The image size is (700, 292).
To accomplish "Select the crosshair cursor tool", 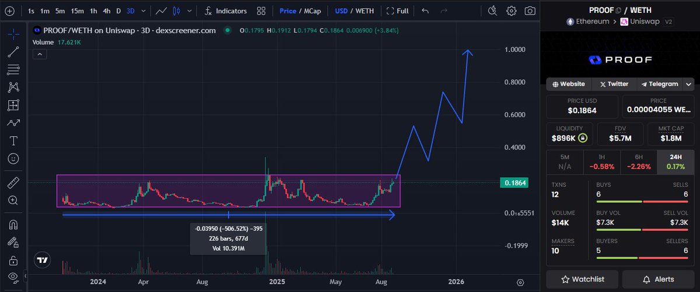I will [x=13, y=33].
